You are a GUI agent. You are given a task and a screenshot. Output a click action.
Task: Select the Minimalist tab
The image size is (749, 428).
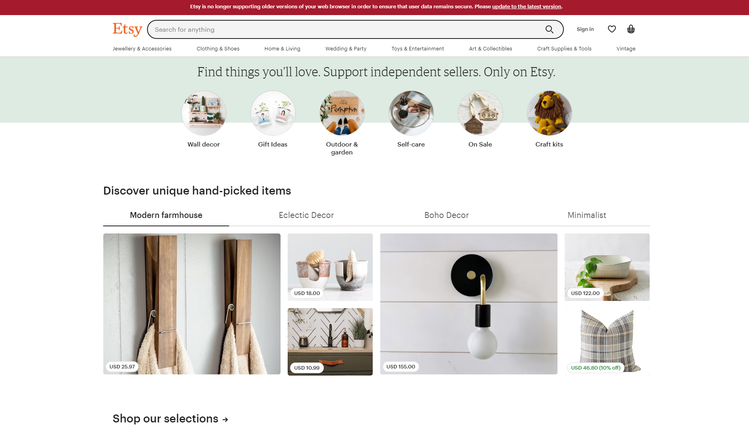click(x=587, y=215)
